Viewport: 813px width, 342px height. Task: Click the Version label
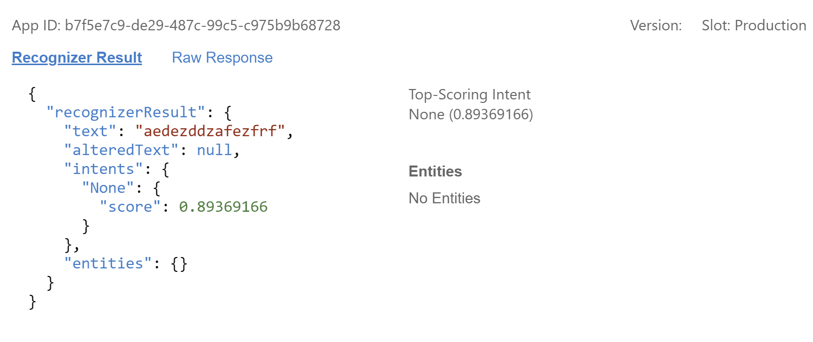[656, 25]
